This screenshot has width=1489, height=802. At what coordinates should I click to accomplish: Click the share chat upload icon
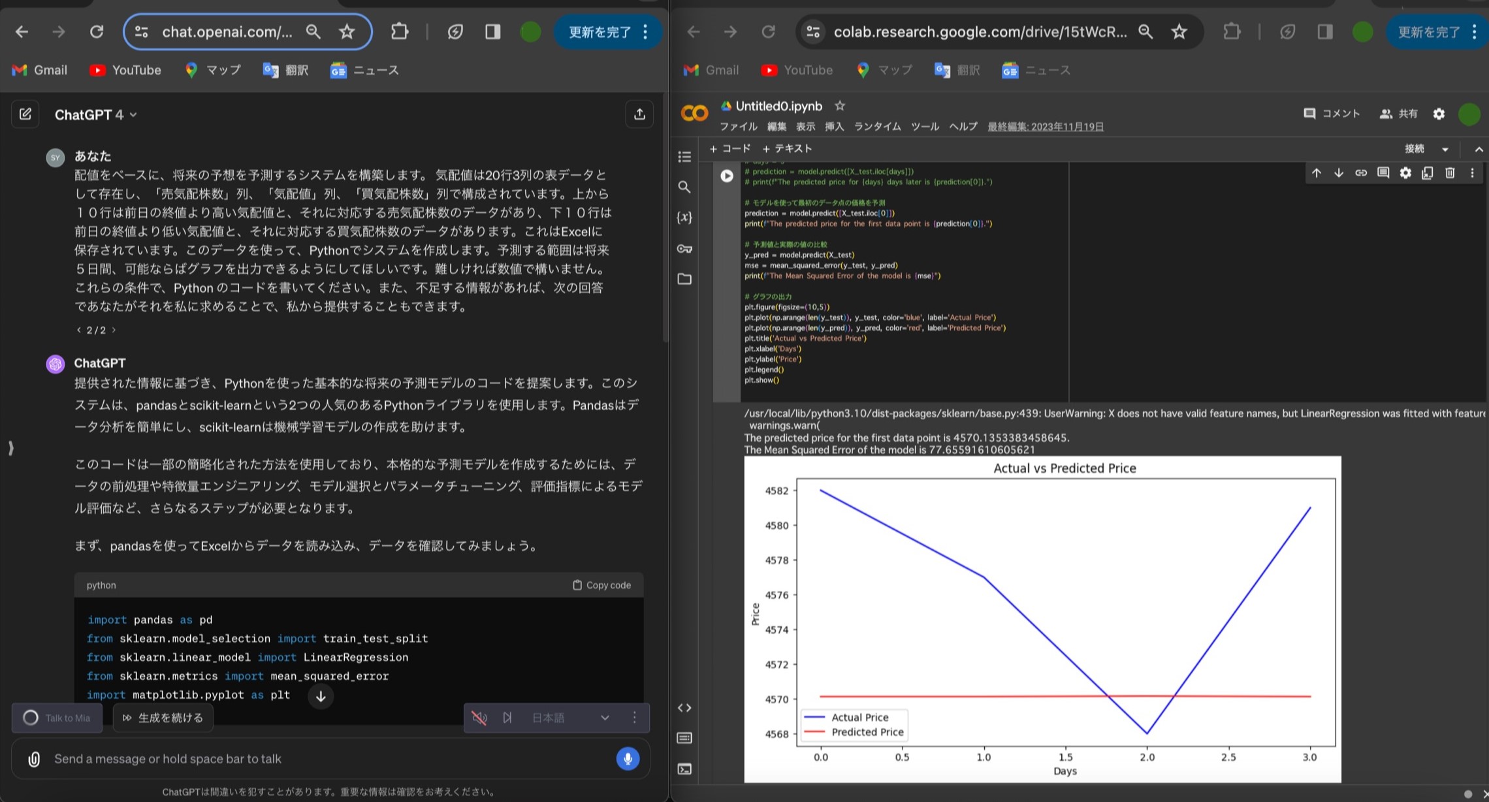point(639,114)
